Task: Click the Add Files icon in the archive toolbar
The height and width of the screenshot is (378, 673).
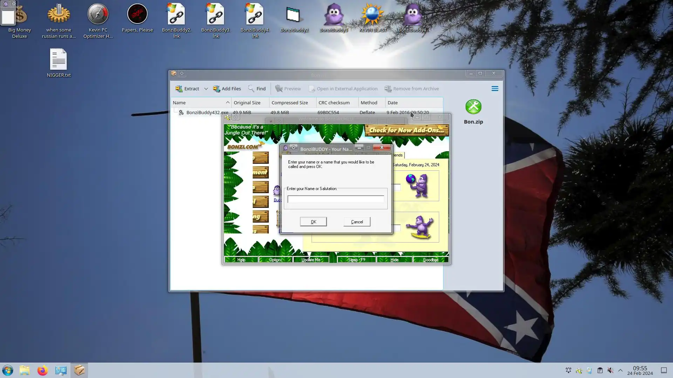Action: pyautogui.click(x=217, y=89)
